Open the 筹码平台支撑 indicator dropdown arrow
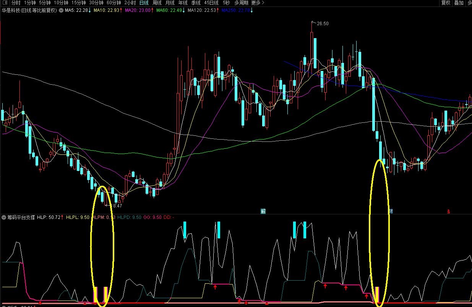The image size is (472, 307). [4, 217]
